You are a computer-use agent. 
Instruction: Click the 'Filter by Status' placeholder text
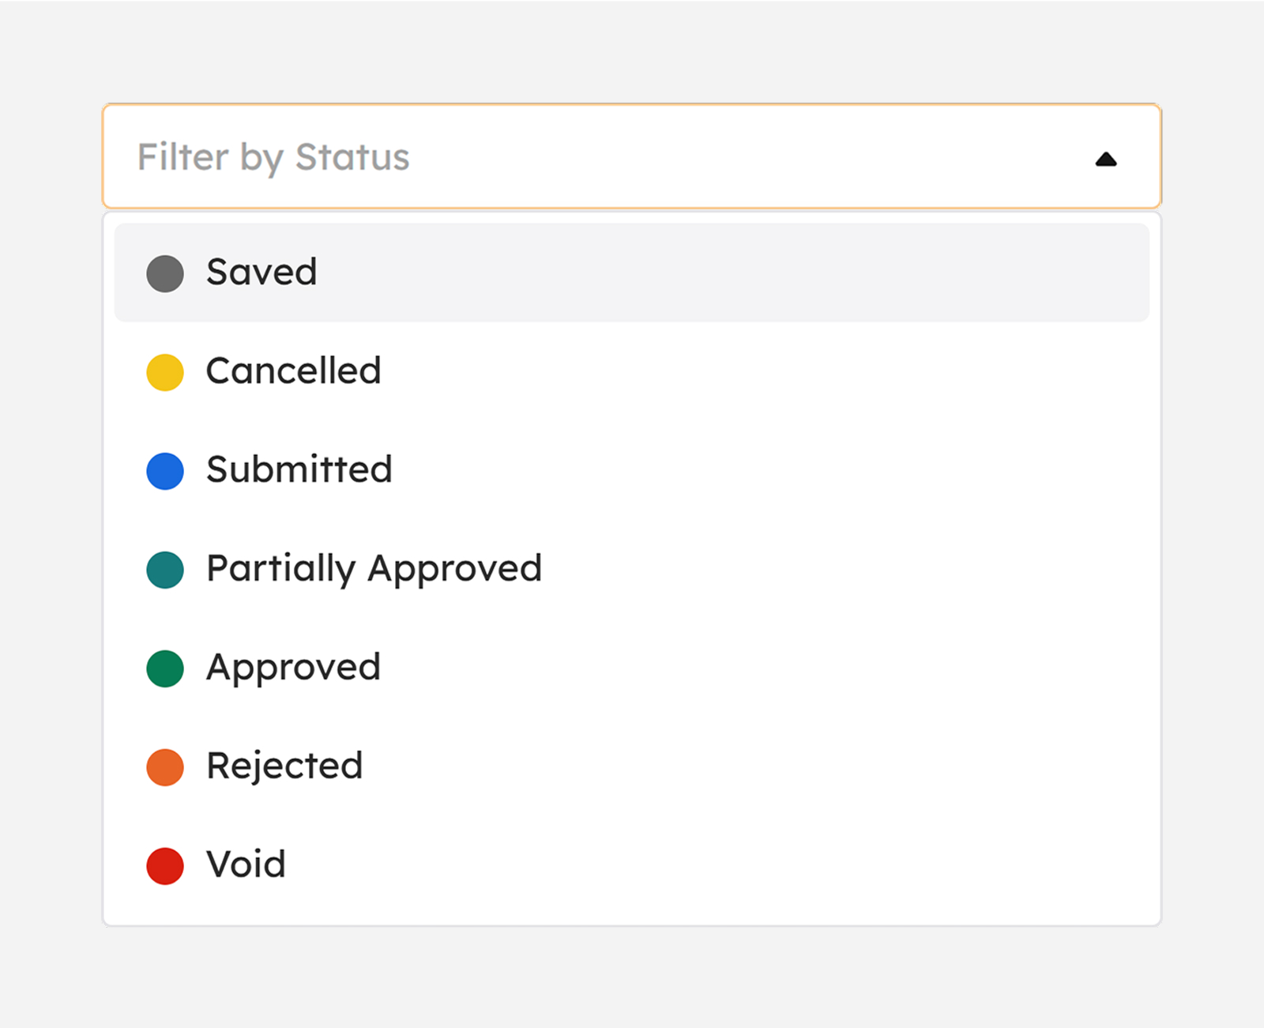click(273, 156)
